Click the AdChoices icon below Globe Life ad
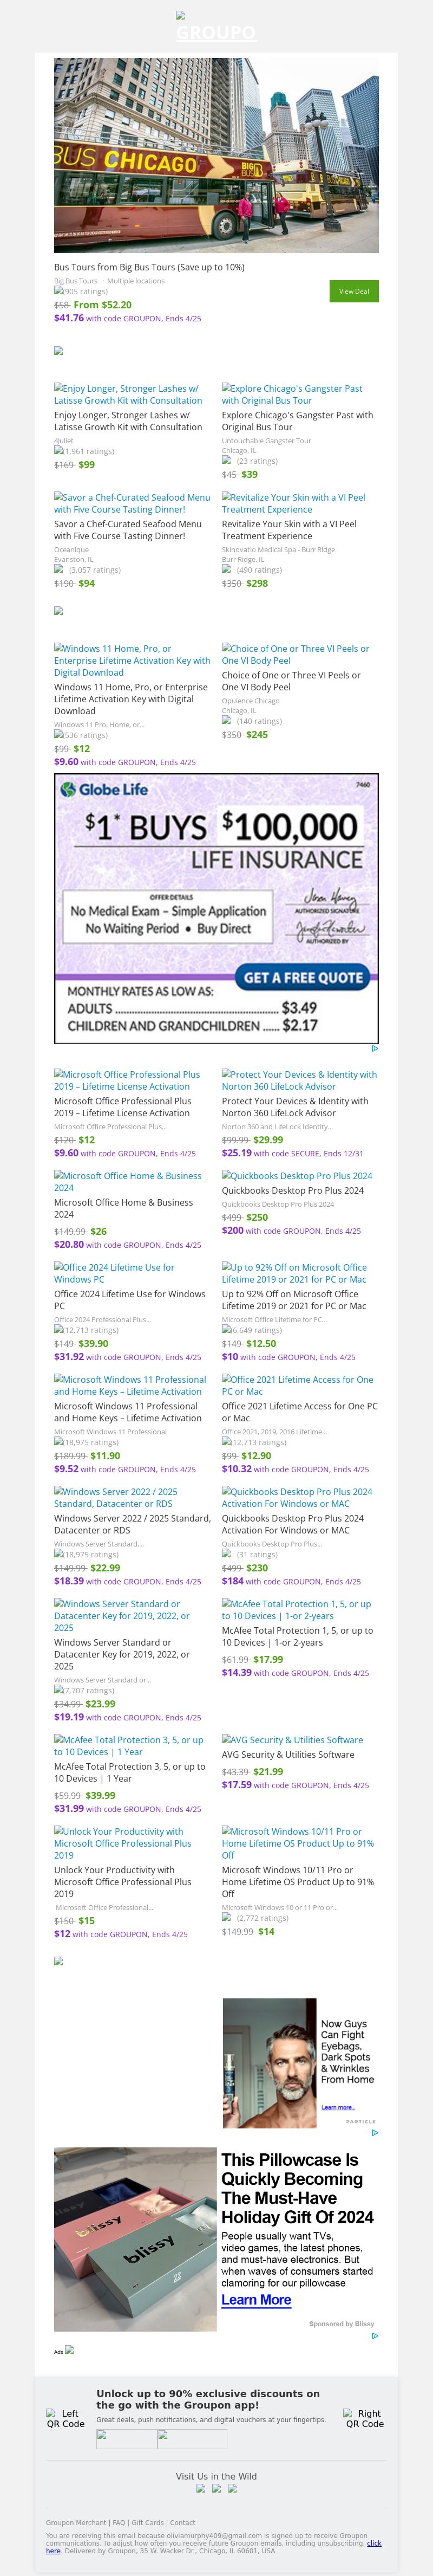The width and height of the screenshot is (433, 2576). click(375, 1049)
